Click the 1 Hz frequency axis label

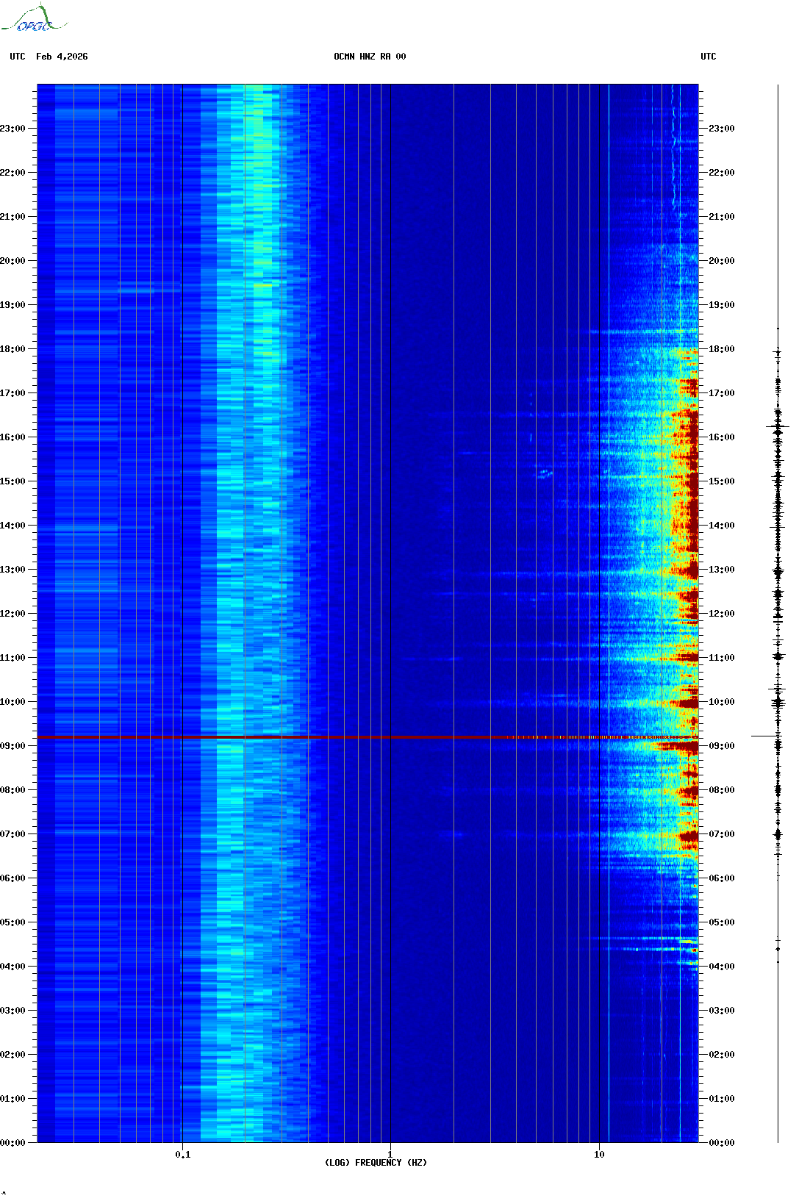click(x=390, y=1154)
